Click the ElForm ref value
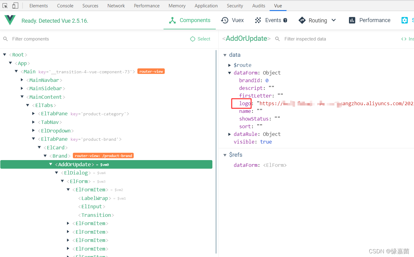This screenshot has width=414, height=257. point(275,165)
